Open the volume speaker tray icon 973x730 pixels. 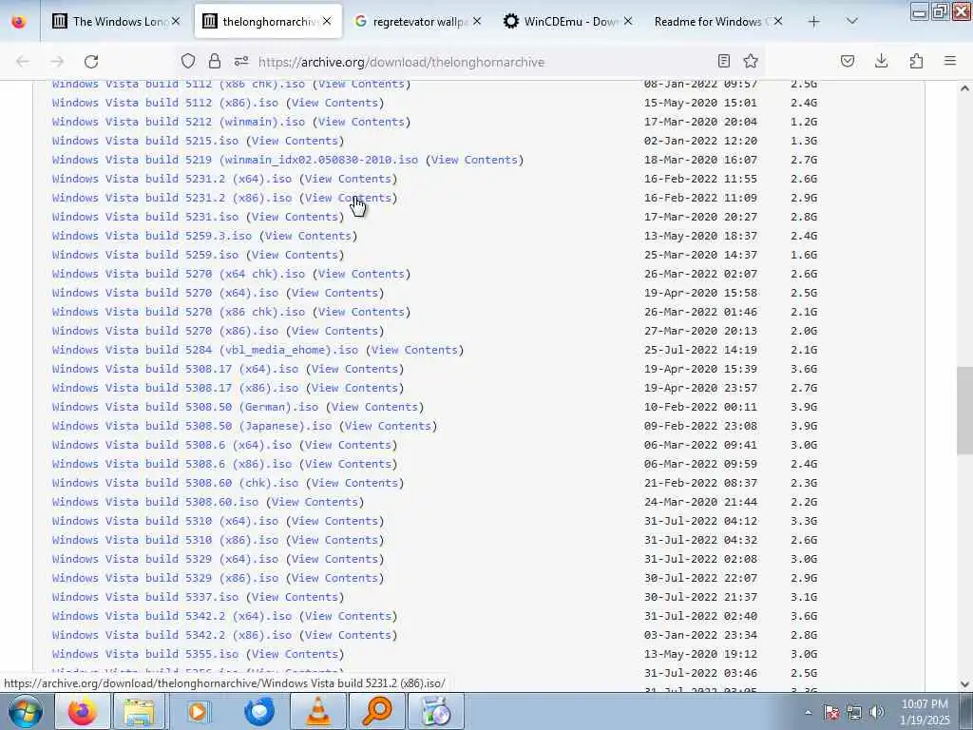point(876,712)
